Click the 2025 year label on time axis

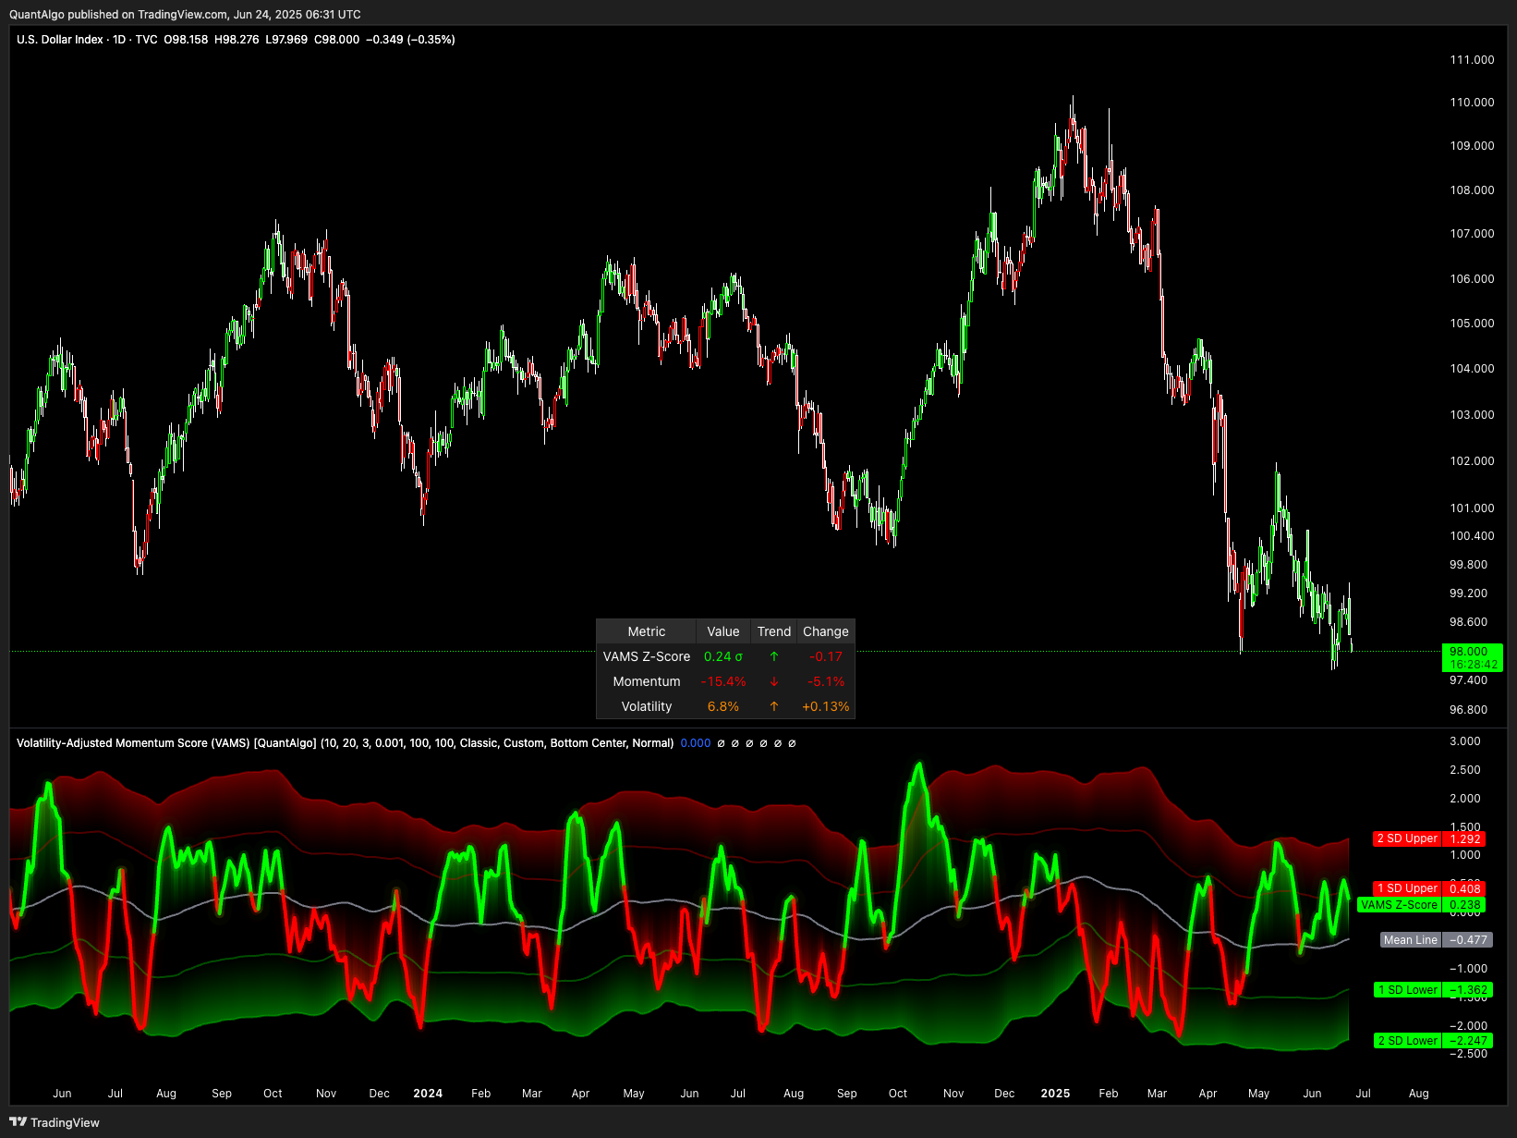click(x=1055, y=1093)
